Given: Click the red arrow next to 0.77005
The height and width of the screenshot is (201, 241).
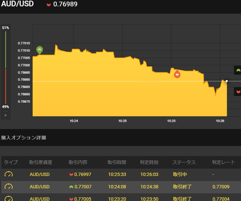Looking at the screenshot, I should click(71, 199).
